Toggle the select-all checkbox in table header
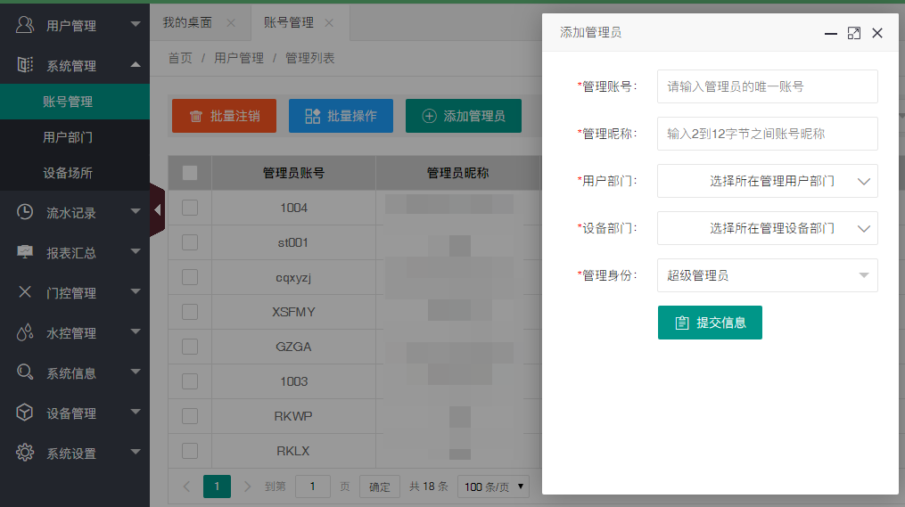Screen dimensions: 905x507 [190, 173]
